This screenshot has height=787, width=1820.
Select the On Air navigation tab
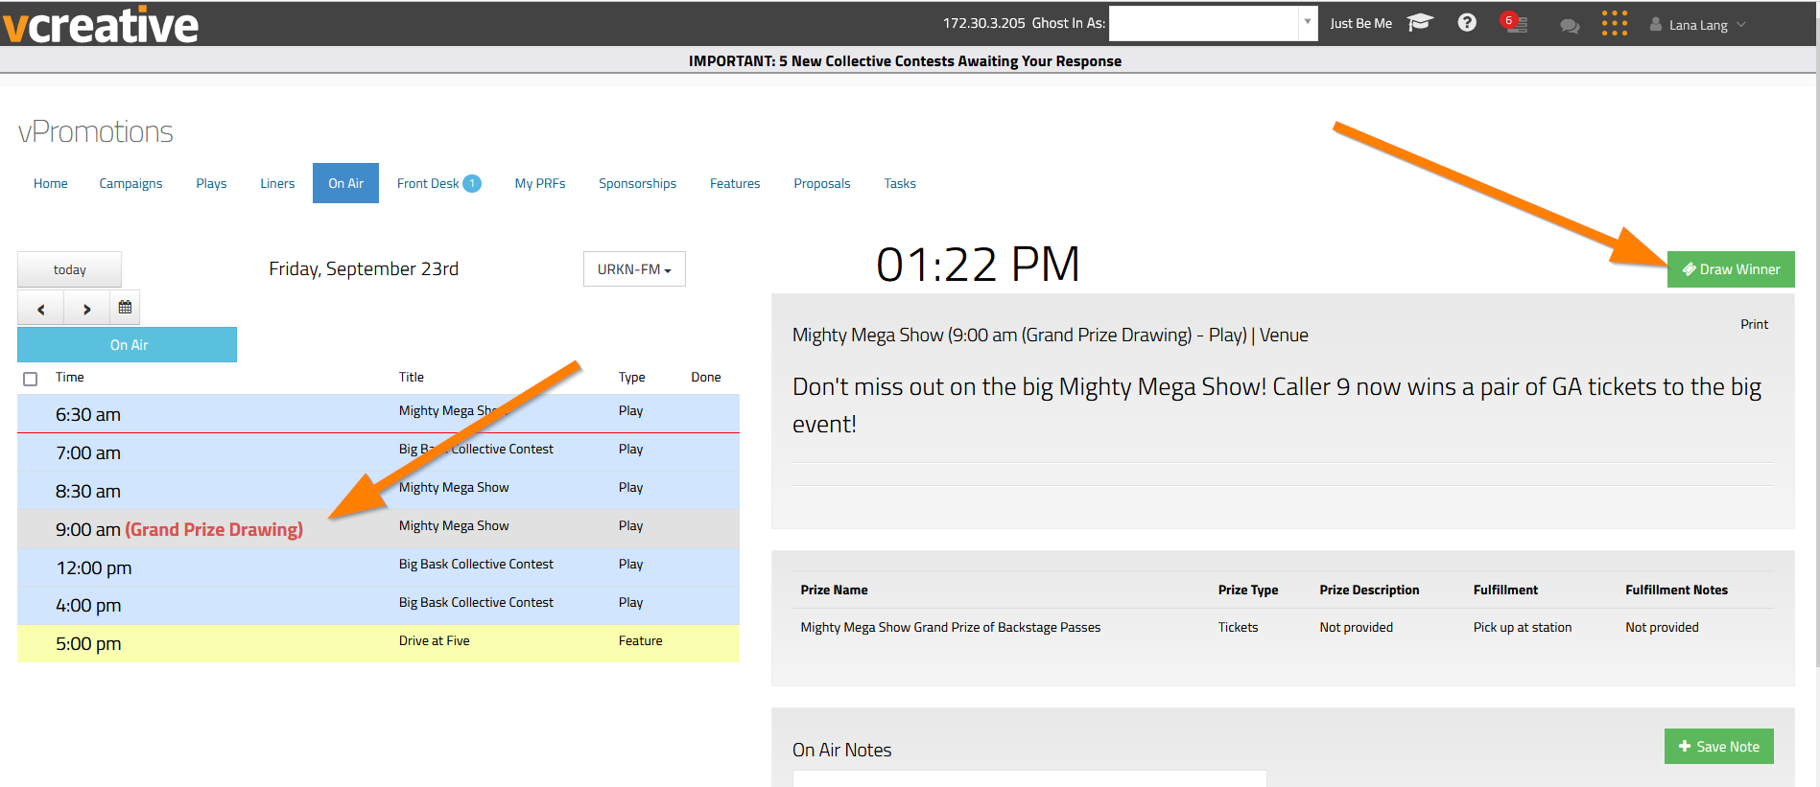(x=345, y=183)
